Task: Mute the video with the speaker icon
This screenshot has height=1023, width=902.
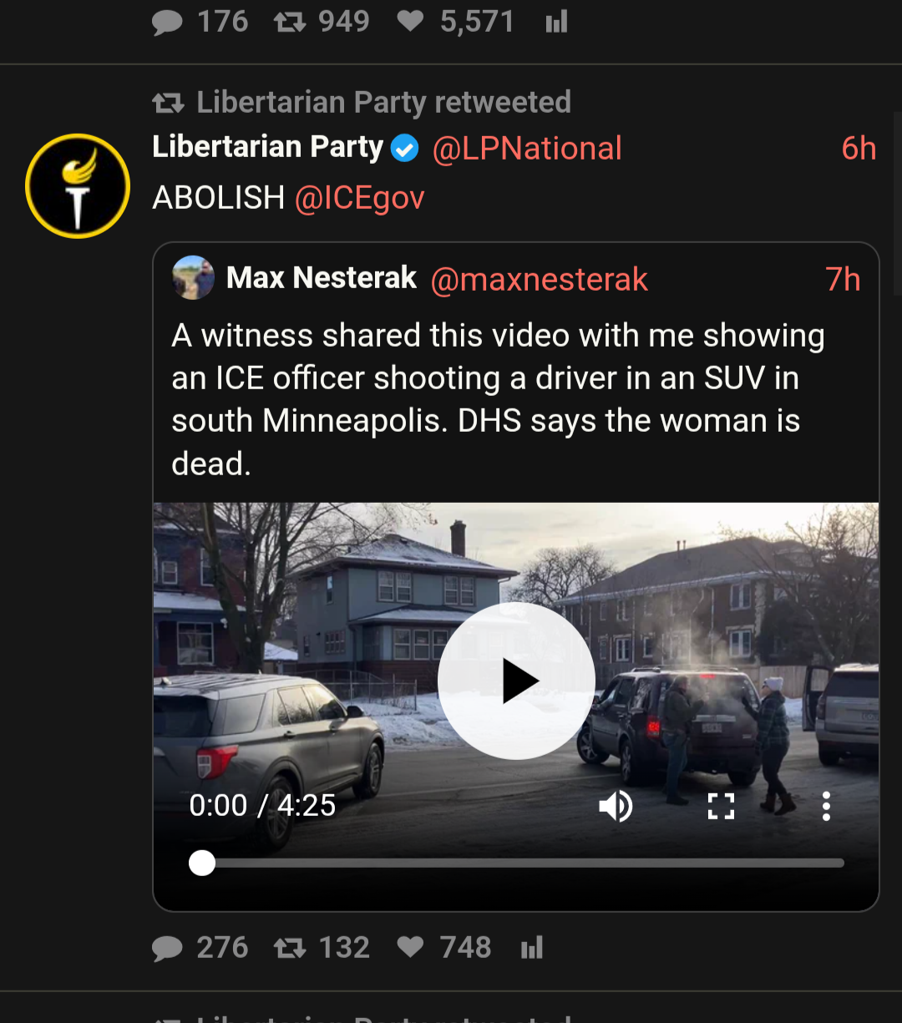Action: pos(616,806)
